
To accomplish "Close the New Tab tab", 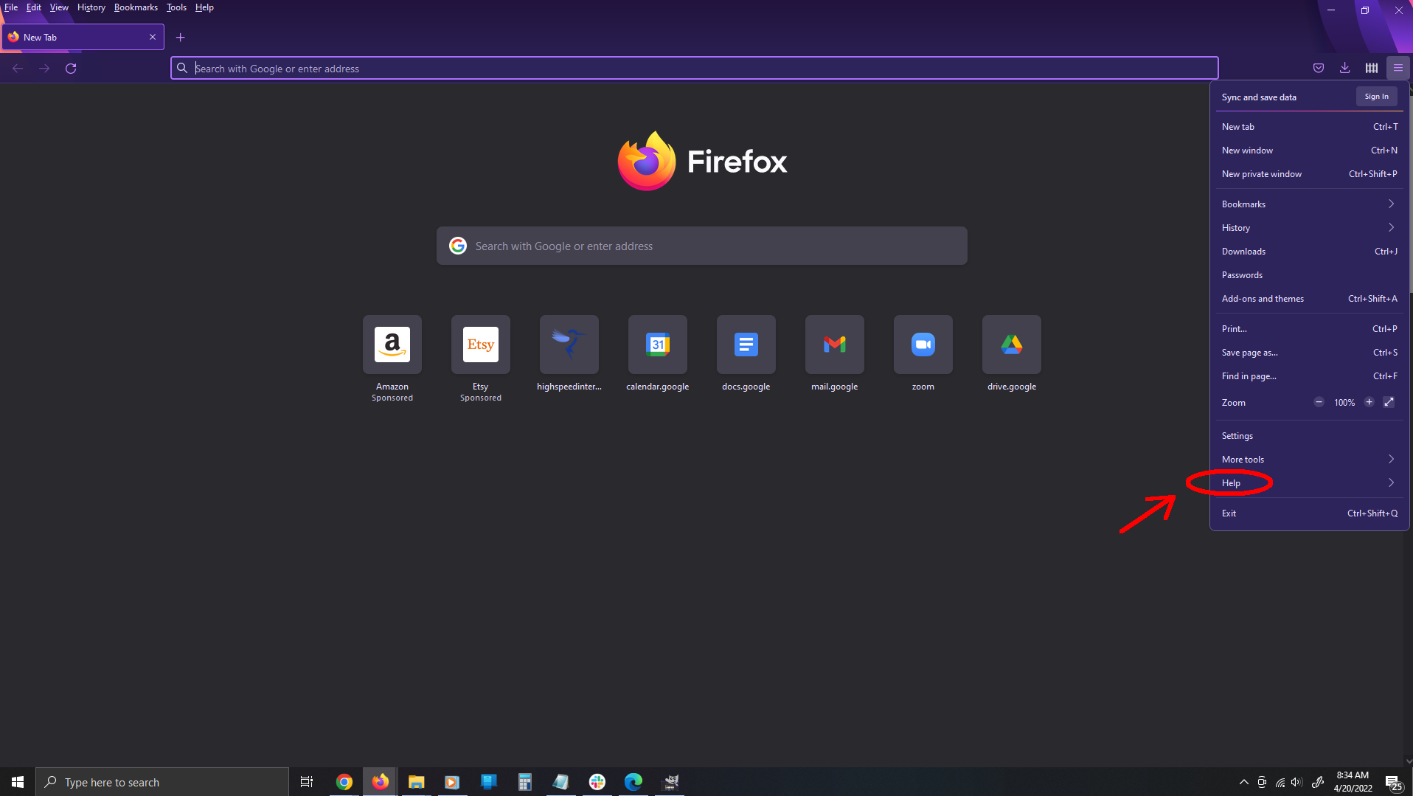I will (x=153, y=37).
